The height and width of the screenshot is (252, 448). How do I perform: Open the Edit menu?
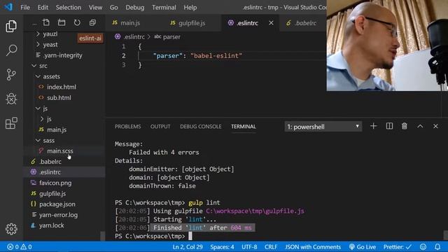click(x=43, y=8)
